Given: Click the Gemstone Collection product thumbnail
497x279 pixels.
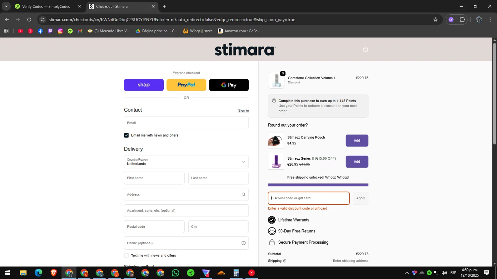Looking at the screenshot, I should click(x=276, y=80).
